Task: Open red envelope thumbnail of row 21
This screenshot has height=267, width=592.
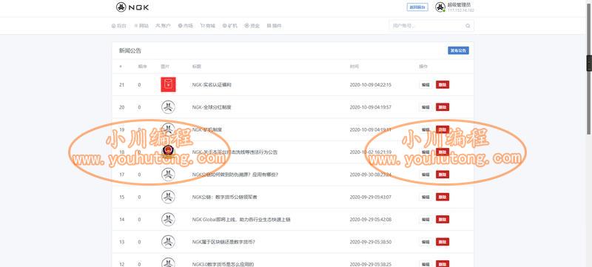Action: click(168, 84)
